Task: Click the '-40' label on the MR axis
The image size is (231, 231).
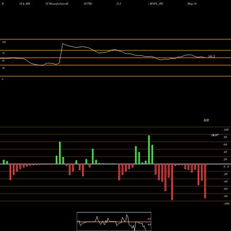Action: [x=225, y=182]
